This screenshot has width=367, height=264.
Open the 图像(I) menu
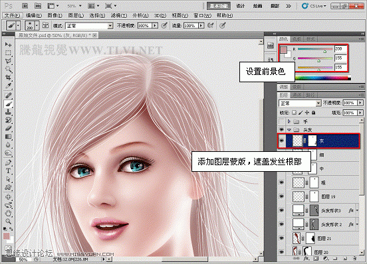pos(55,15)
